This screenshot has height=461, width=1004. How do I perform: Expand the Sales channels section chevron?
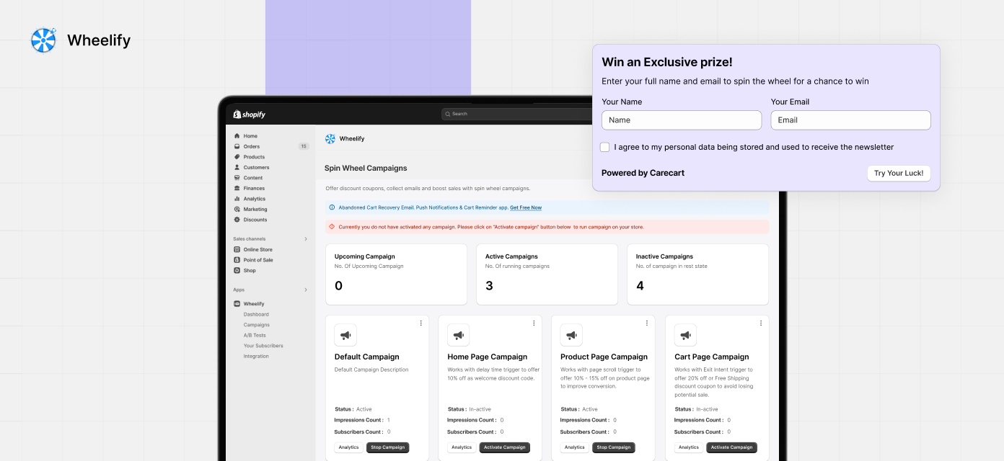(x=306, y=239)
